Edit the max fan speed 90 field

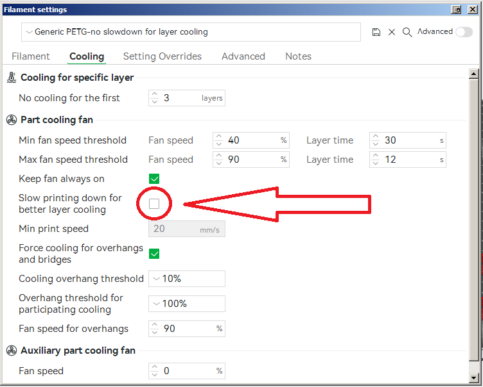pos(251,160)
